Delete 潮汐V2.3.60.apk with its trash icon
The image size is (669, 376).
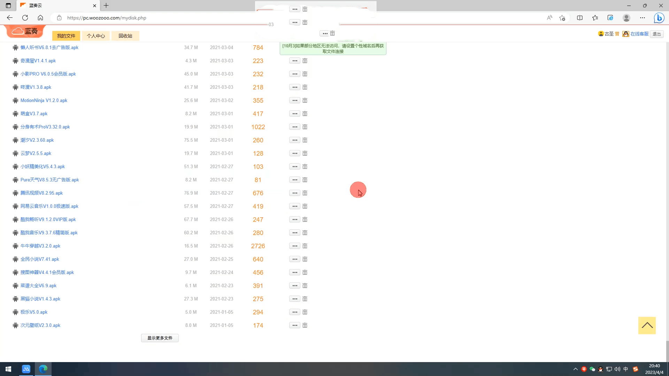pos(305,140)
